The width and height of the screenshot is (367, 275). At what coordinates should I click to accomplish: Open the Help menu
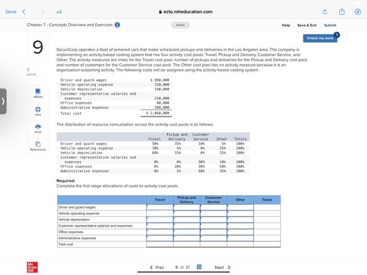click(x=286, y=25)
